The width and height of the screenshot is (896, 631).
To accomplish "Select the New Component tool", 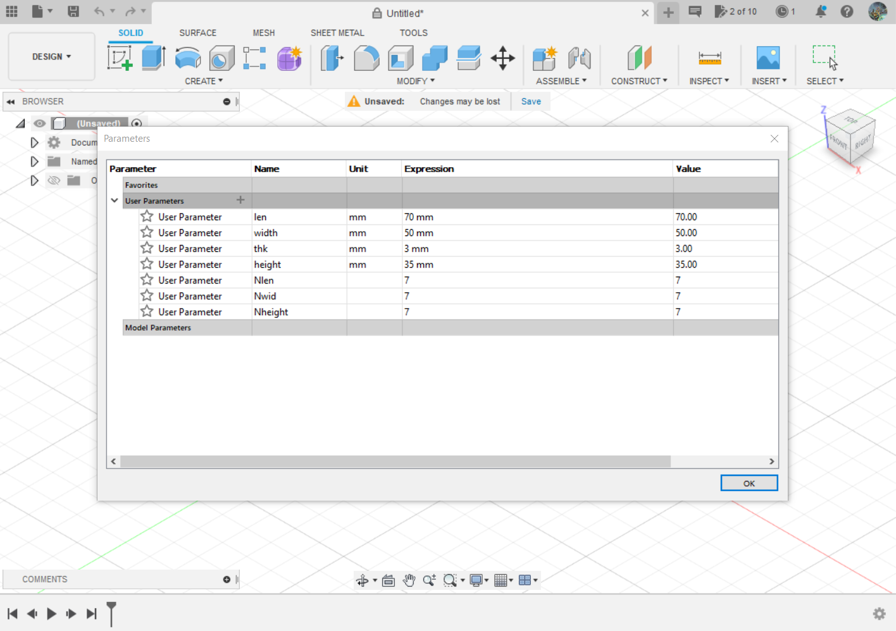I will [x=544, y=58].
